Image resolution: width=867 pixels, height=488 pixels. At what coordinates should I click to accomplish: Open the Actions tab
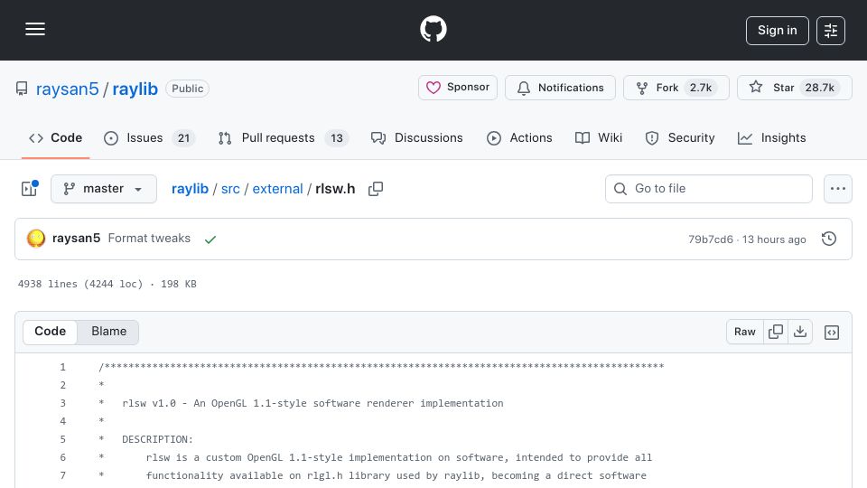tap(519, 137)
